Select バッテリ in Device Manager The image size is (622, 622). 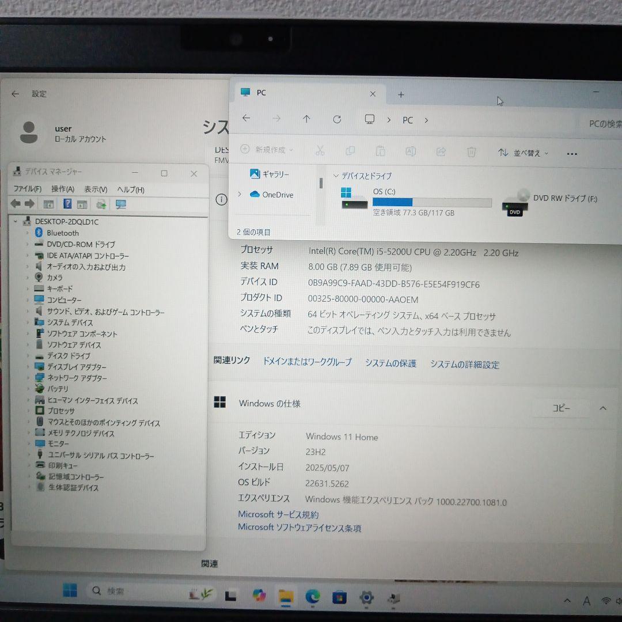tap(58, 389)
